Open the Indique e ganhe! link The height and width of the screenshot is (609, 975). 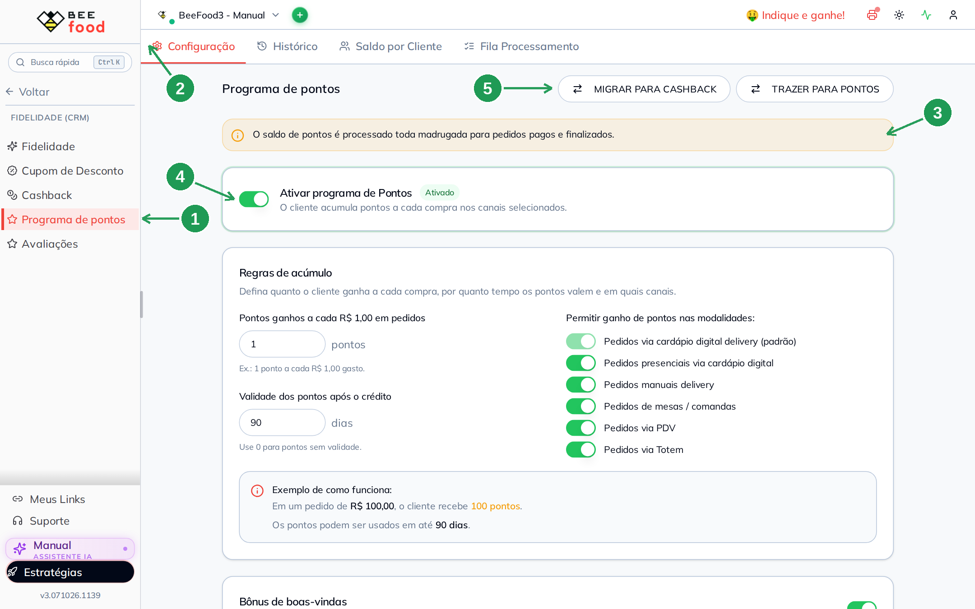pyautogui.click(x=795, y=15)
